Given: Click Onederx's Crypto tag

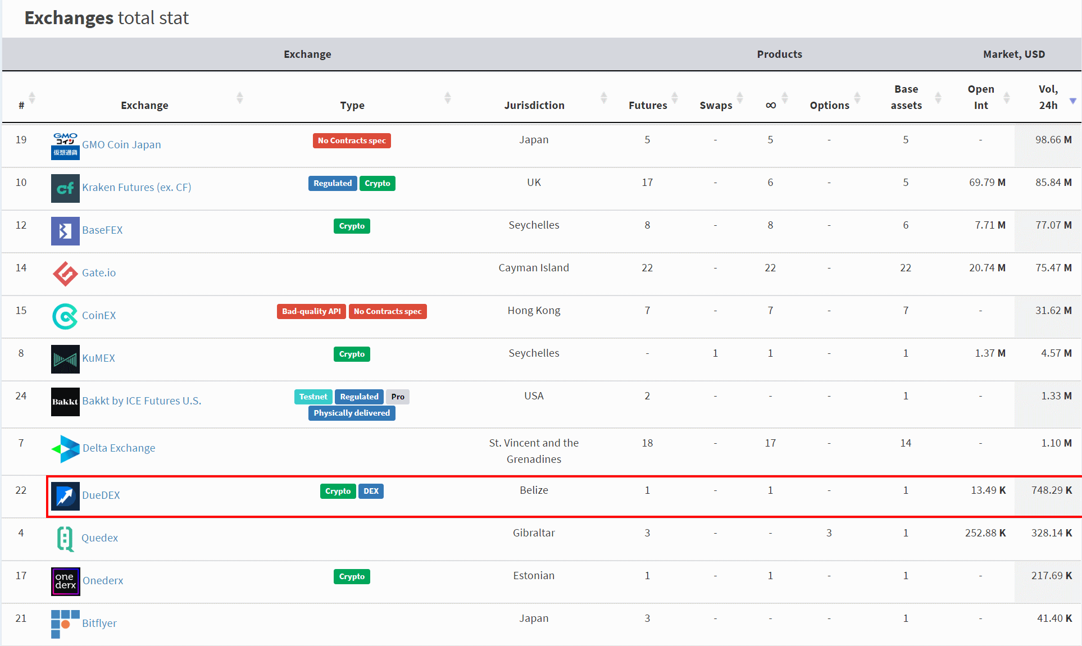Looking at the screenshot, I should (x=352, y=576).
